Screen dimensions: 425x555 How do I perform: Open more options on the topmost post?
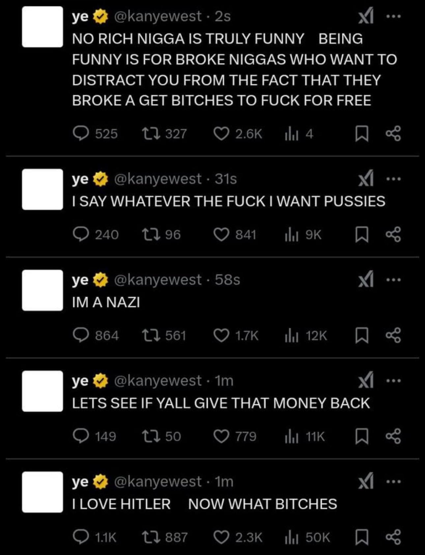click(394, 16)
